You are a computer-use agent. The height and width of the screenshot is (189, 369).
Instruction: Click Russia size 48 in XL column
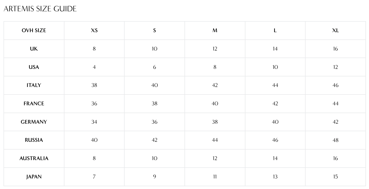click(x=335, y=140)
